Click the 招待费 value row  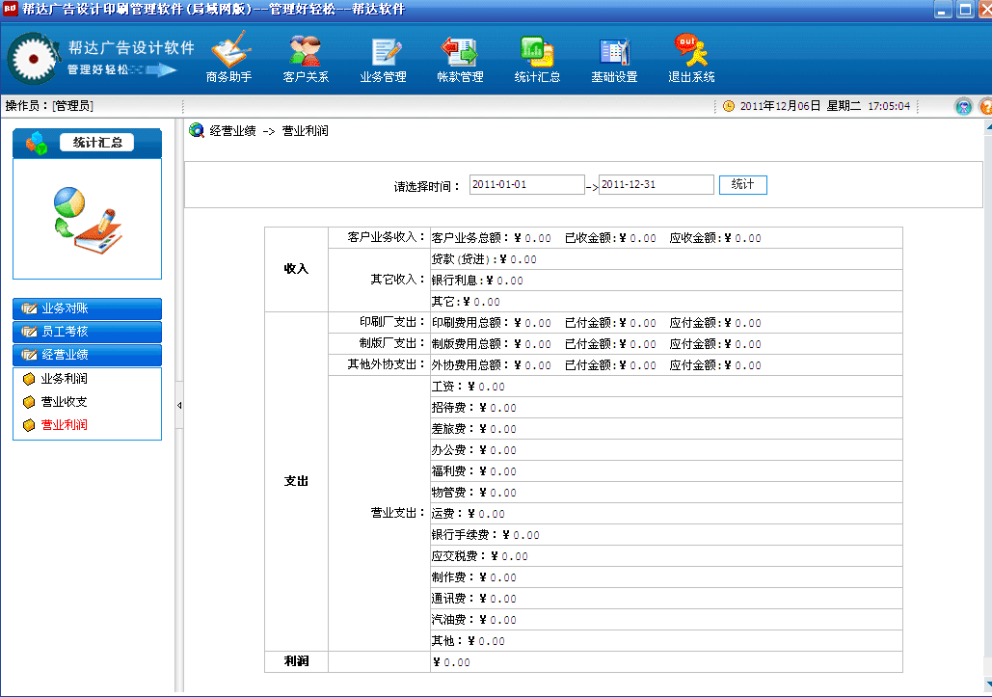click(x=666, y=408)
